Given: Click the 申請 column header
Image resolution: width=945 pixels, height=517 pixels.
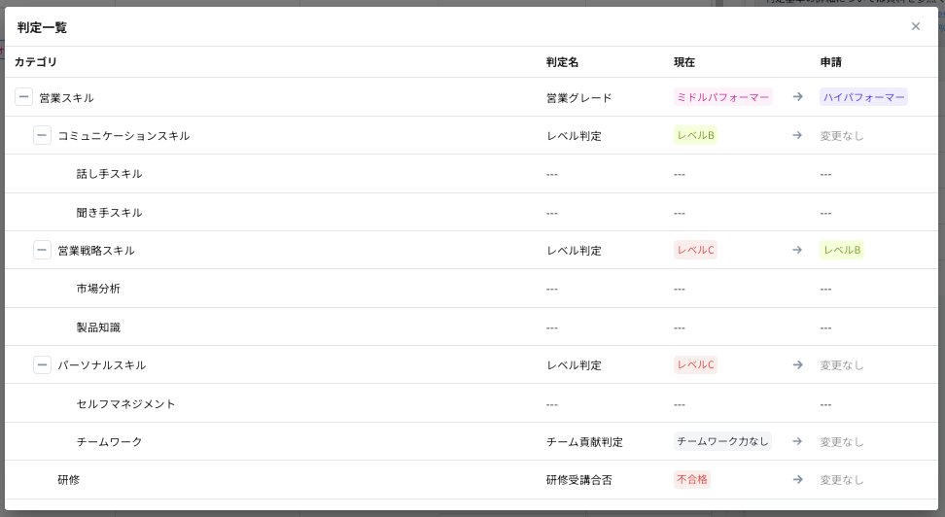Looking at the screenshot, I should pos(830,62).
